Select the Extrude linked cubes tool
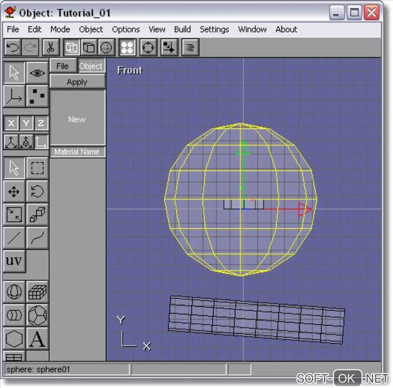Screen dimensions: 393x388 point(37,215)
